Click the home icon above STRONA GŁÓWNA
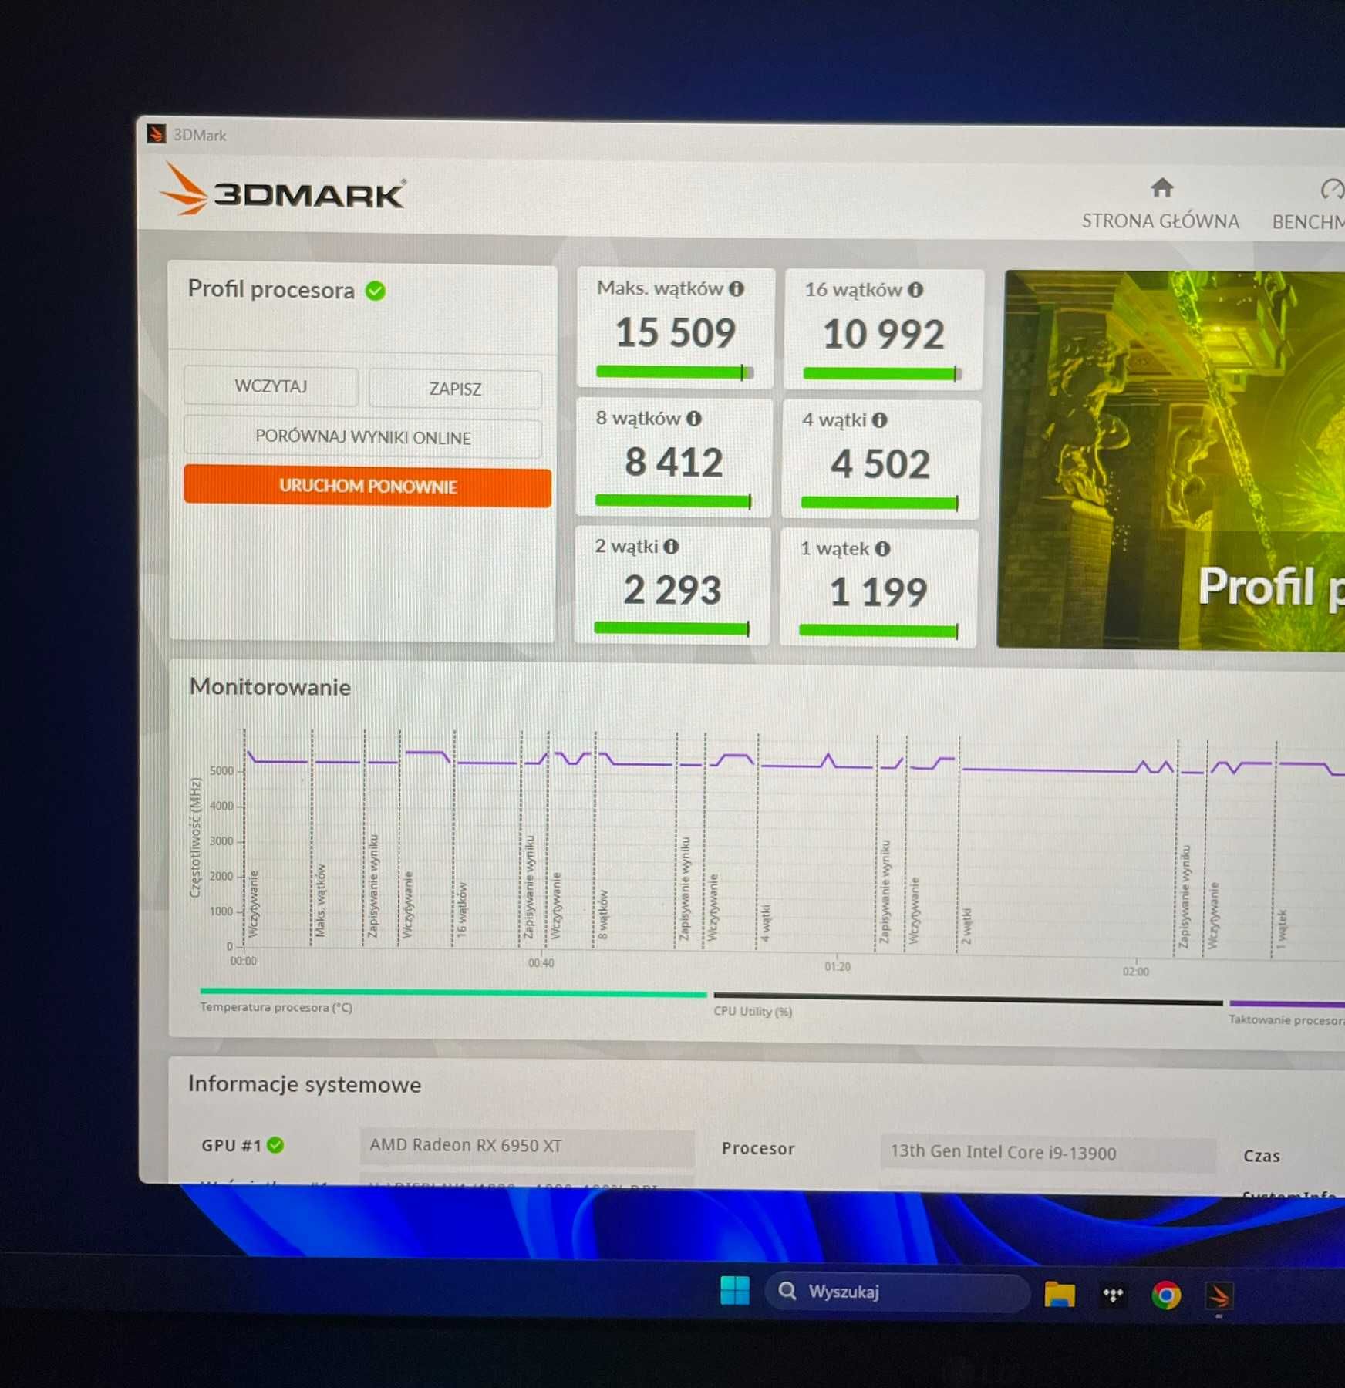 pyautogui.click(x=1161, y=187)
